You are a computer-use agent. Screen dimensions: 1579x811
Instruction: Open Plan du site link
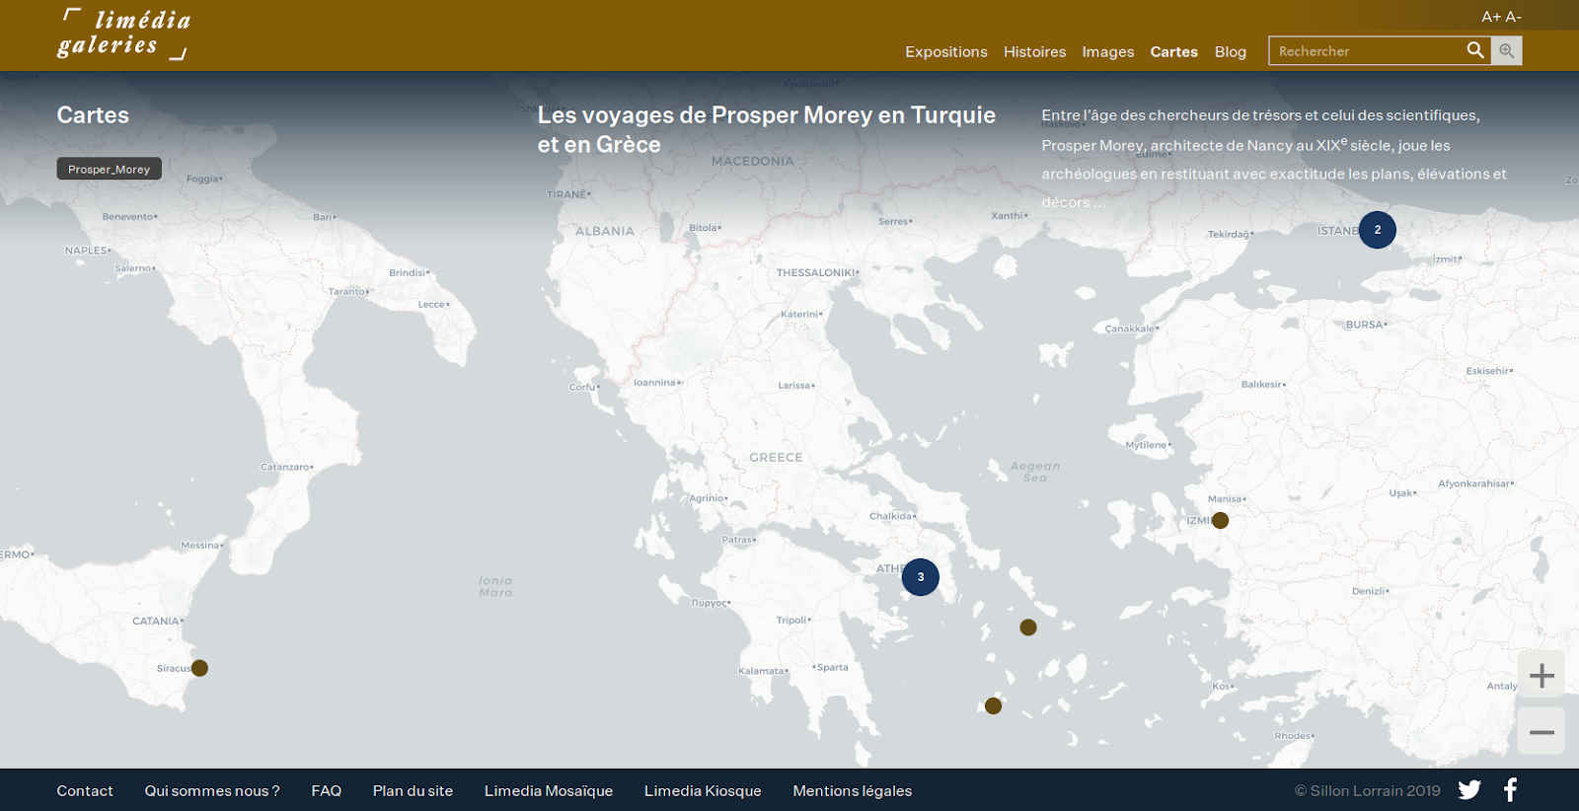413,790
